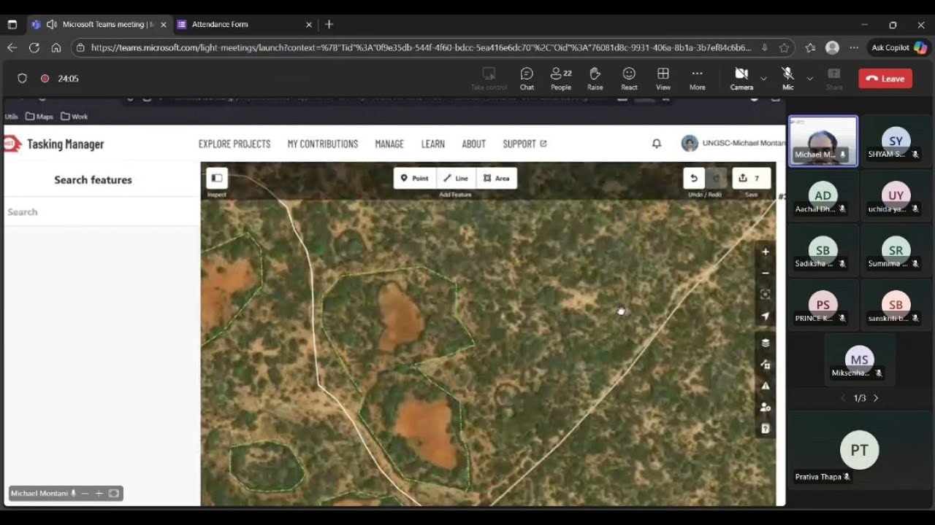Toggle the Inspect sidebar panel in the iD editor
Screen dimensions: 935x525
click(217, 178)
